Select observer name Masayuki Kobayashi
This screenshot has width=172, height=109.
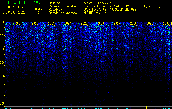(98, 3)
